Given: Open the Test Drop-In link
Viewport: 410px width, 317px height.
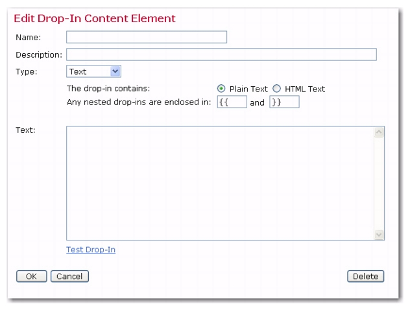Looking at the screenshot, I should [x=91, y=250].
